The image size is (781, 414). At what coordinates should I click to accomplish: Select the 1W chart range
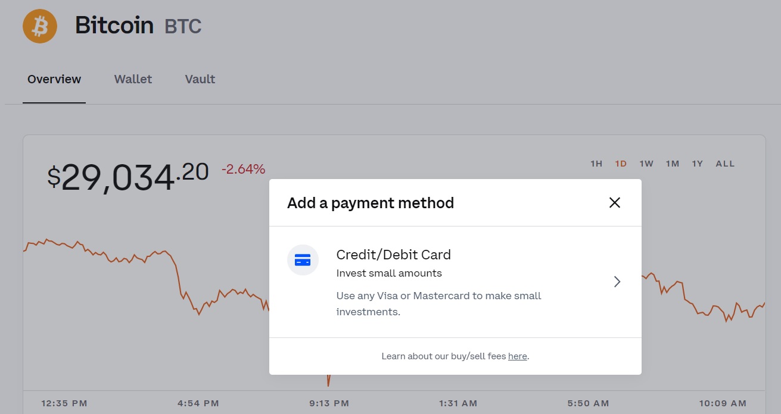[646, 164]
